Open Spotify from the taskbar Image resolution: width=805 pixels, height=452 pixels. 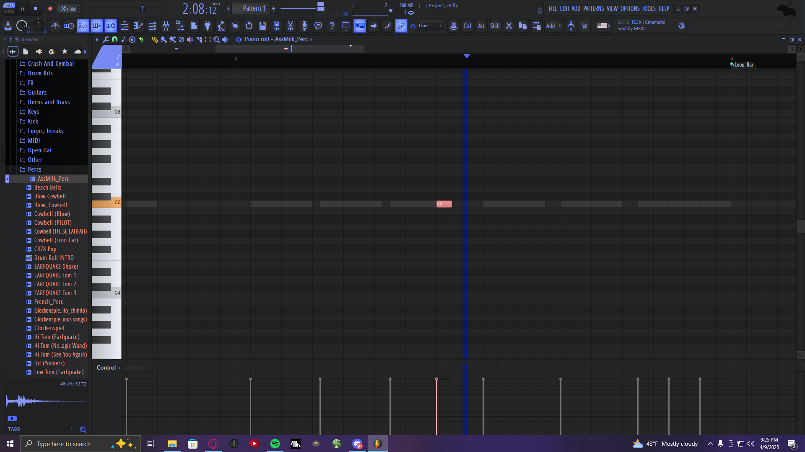click(275, 444)
